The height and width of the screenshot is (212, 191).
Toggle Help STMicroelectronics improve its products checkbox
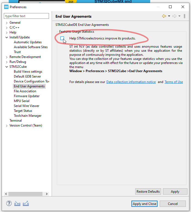62,38
